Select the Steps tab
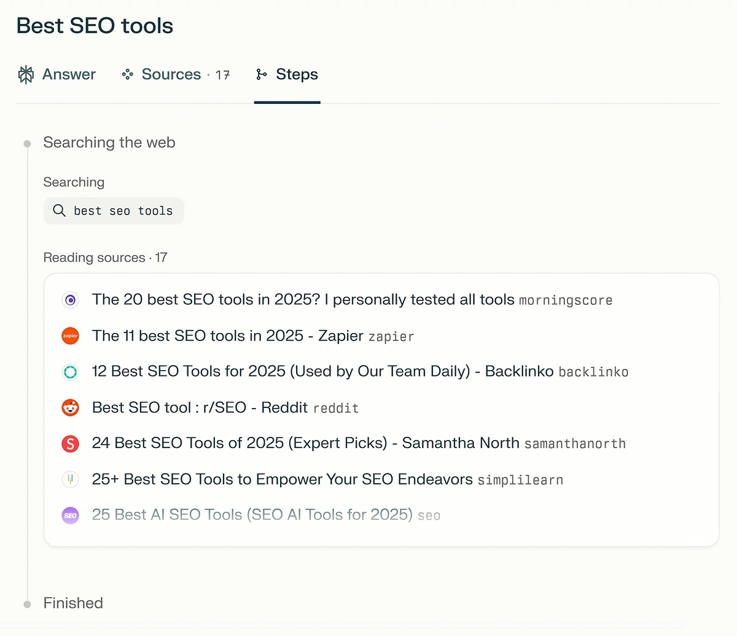Image resolution: width=737 pixels, height=636 pixels. pos(287,74)
